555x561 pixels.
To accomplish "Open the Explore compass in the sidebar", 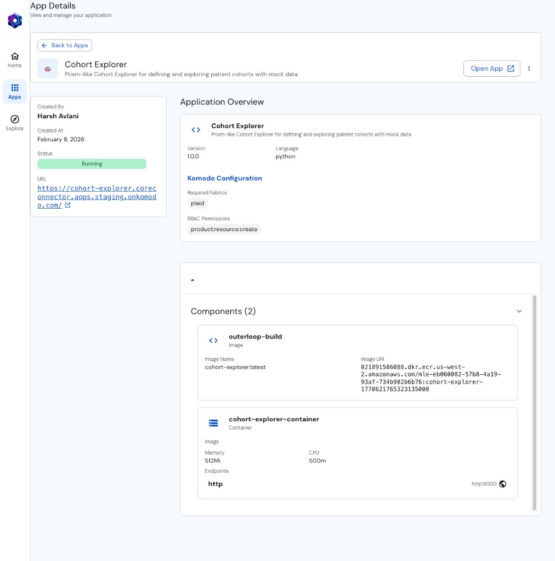I will pos(15,123).
